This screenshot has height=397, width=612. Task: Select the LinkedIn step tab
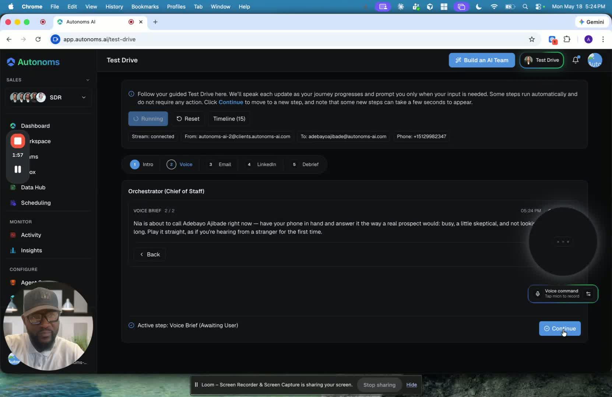[261, 165]
